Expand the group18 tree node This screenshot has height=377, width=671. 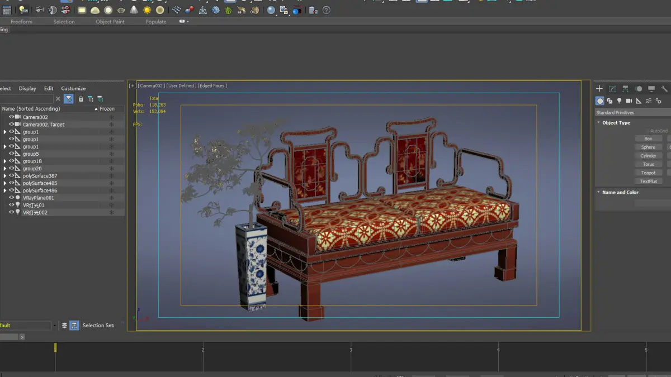5,161
